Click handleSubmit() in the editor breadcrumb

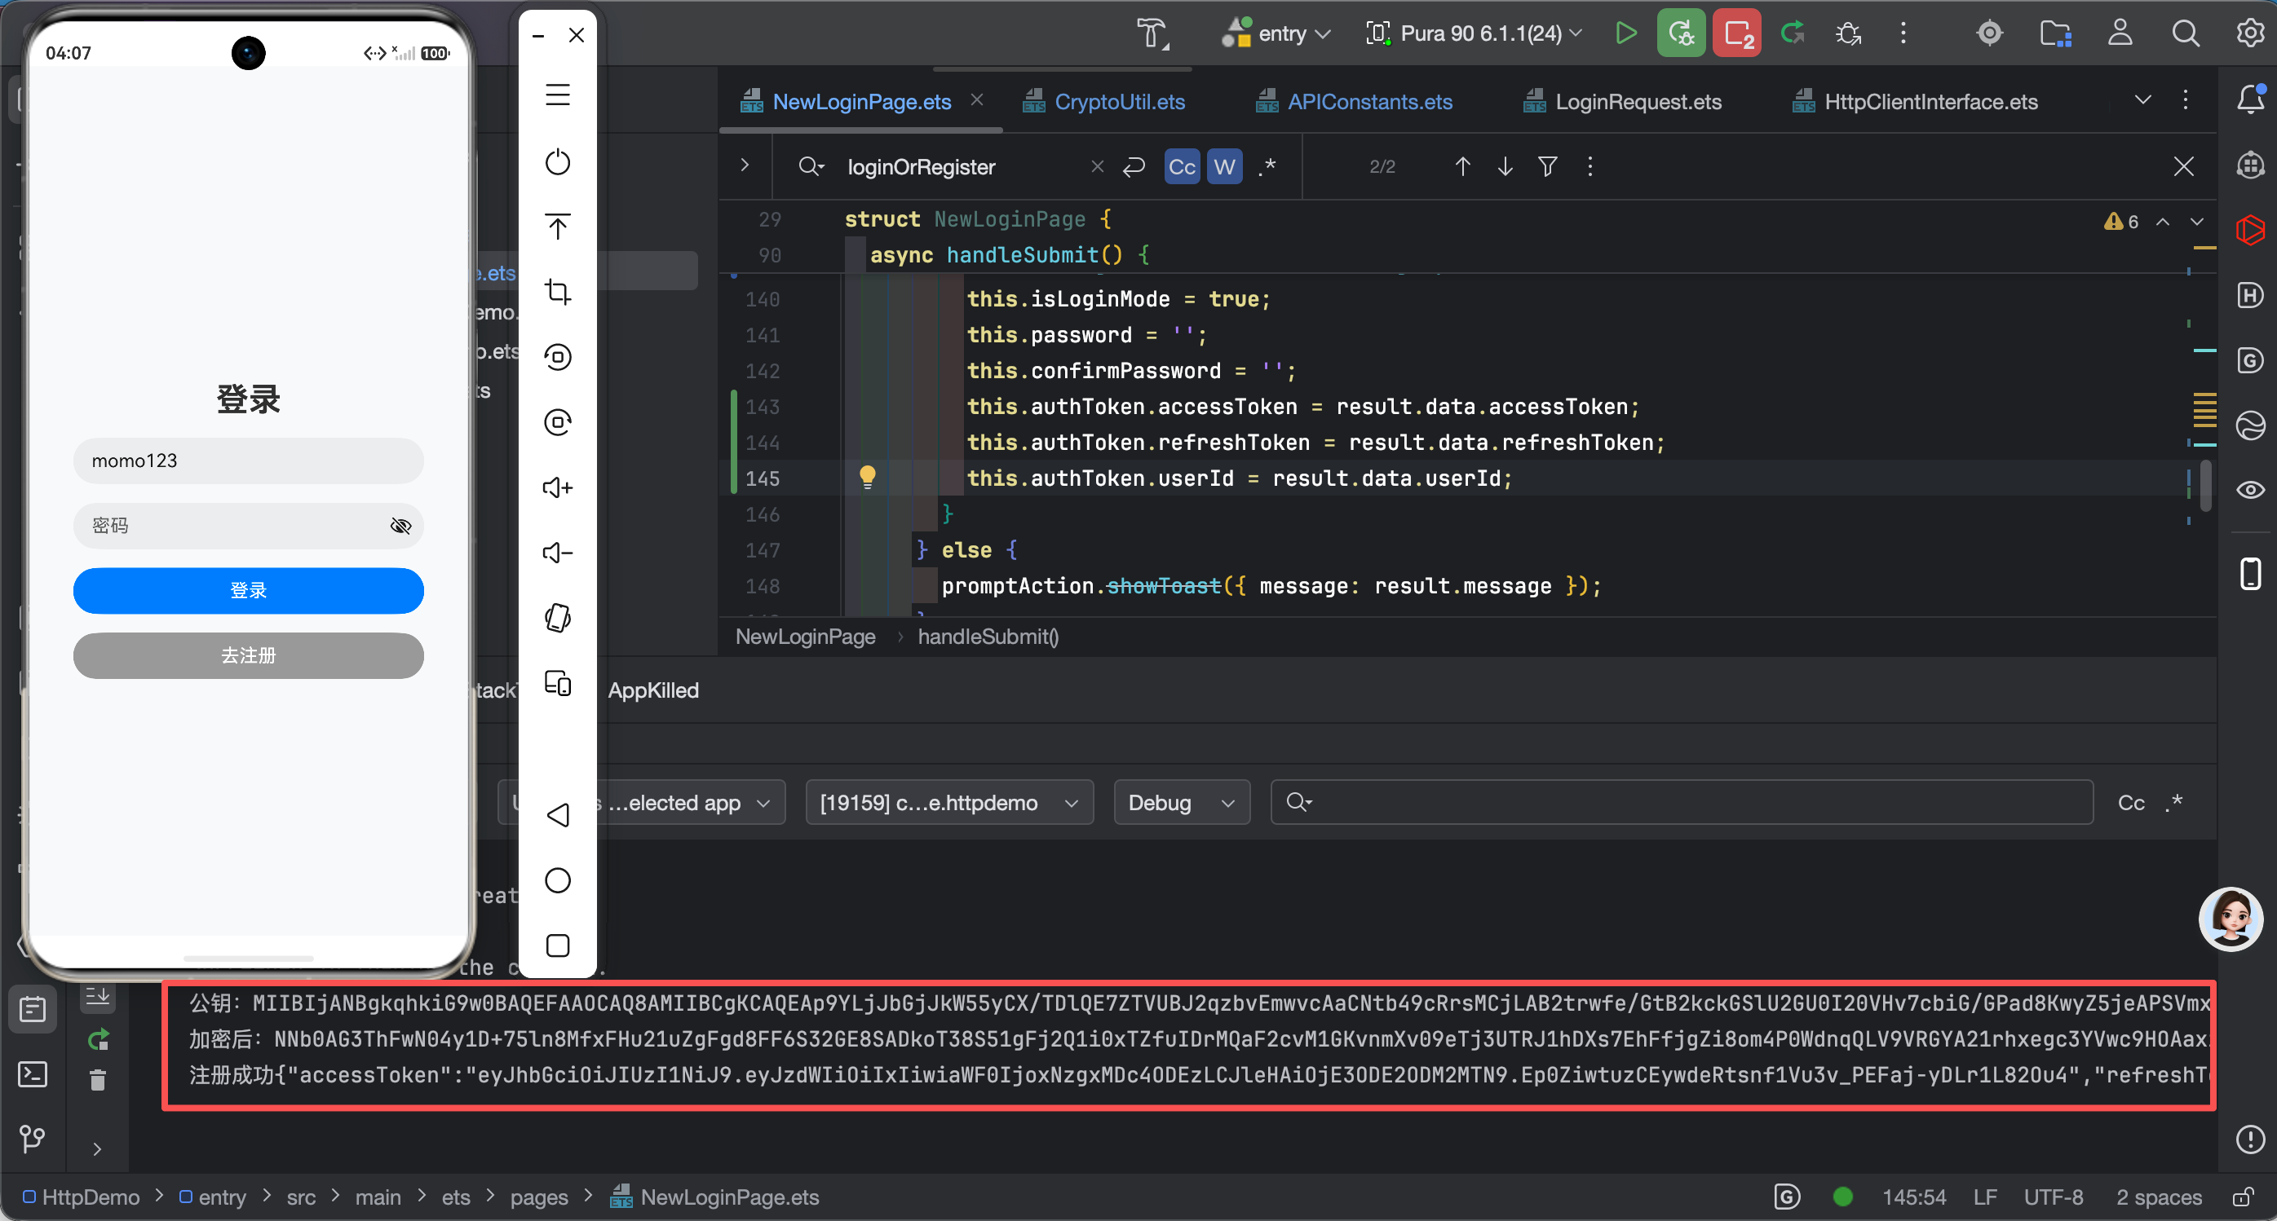988,636
